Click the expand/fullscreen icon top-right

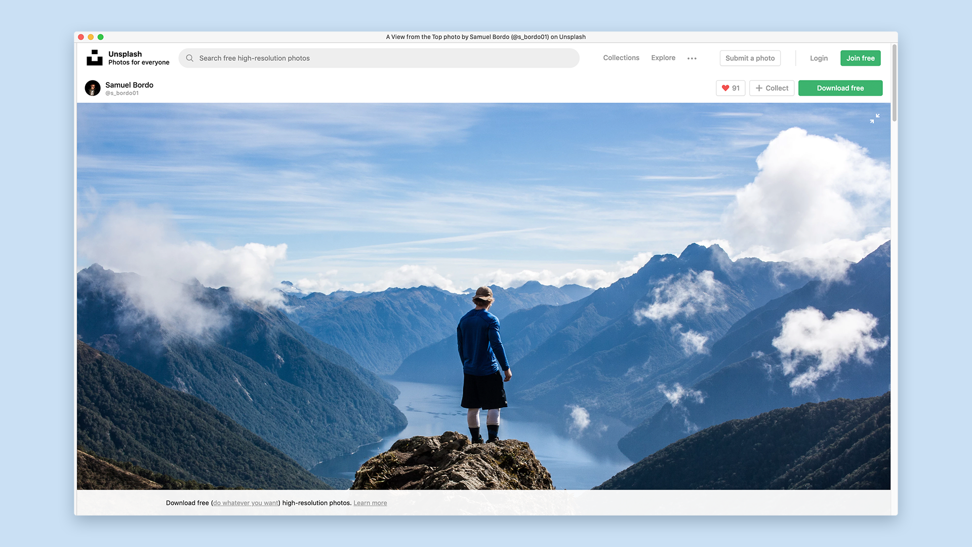[874, 119]
